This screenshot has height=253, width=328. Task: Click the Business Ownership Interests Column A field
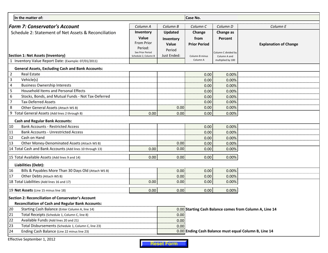143,85
